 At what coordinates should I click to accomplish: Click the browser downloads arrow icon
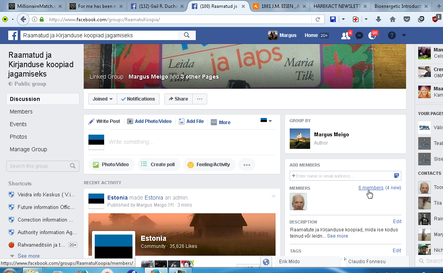379,20
